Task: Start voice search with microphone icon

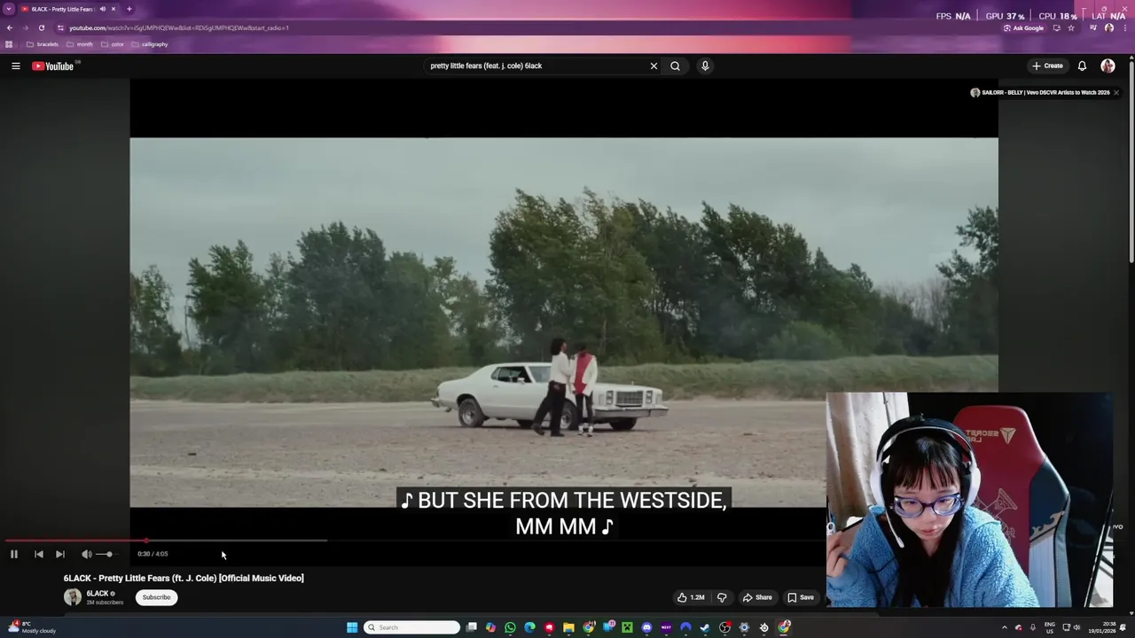Action: coord(705,66)
